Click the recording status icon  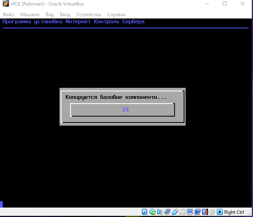coord(197,212)
